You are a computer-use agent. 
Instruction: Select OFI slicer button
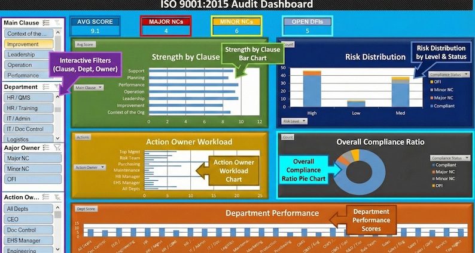[x=33, y=179]
